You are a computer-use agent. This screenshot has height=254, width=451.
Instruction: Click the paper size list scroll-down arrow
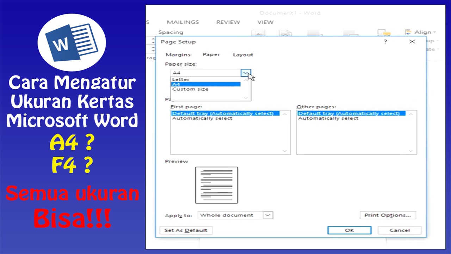[246, 97]
